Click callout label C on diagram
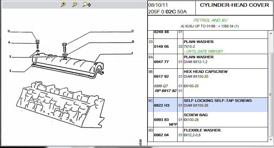274x148 pixels. click(133, 31)
